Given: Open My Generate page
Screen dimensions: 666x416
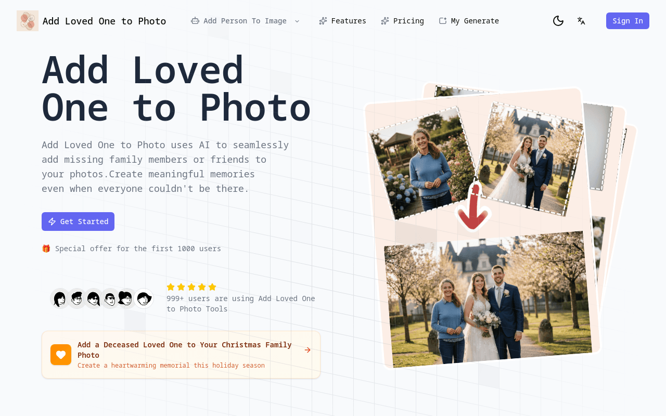Looking at the screenshot, I should coord(469,21).
